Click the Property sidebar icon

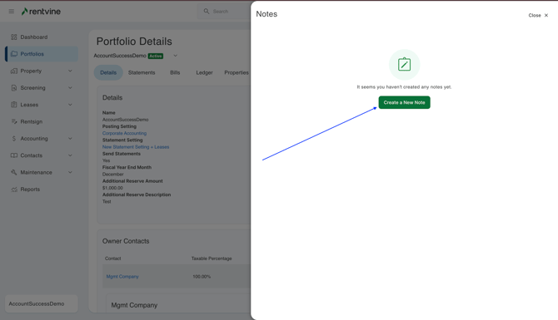click(x=14, y=71)
